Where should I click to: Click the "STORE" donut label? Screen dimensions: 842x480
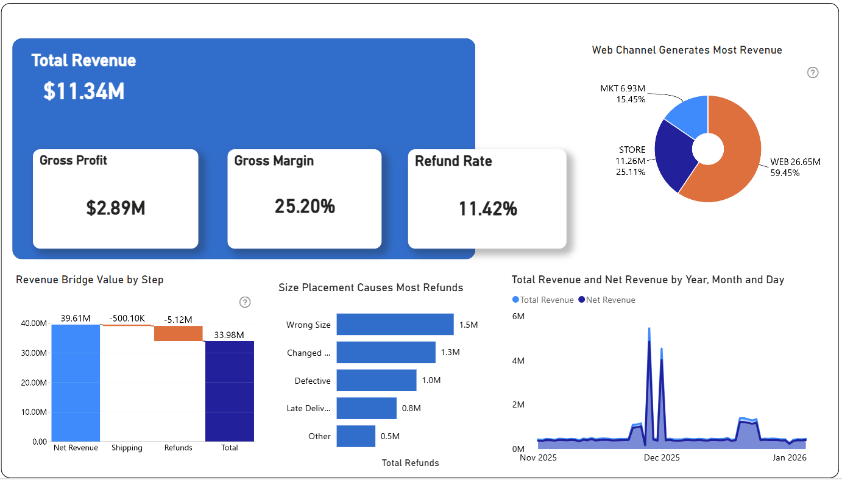click(632, 150)
